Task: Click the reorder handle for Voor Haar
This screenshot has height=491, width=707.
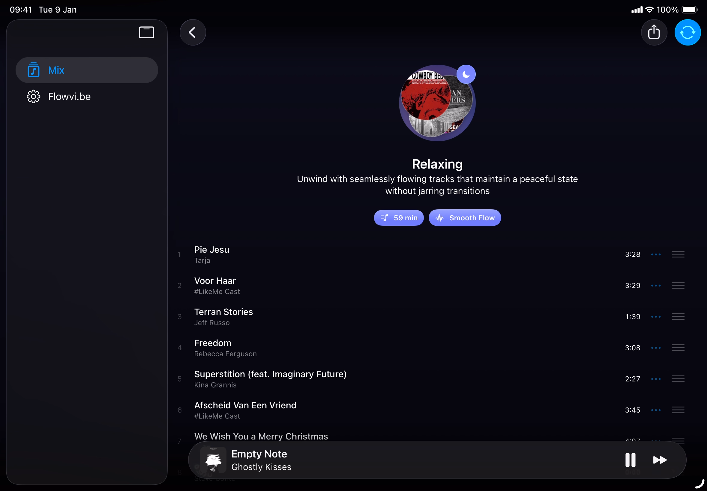Action: click(x=678, y=286)
